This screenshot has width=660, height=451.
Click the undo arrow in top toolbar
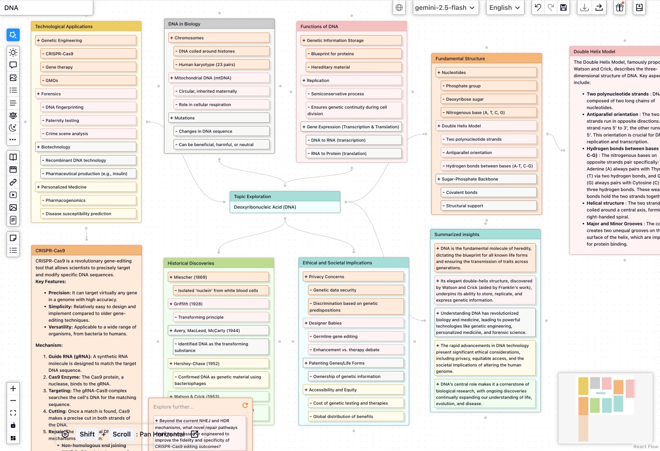(x=538, y=7)
